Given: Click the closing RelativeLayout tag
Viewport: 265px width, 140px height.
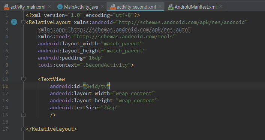Looking at the screenshot, I should point(51,129).
